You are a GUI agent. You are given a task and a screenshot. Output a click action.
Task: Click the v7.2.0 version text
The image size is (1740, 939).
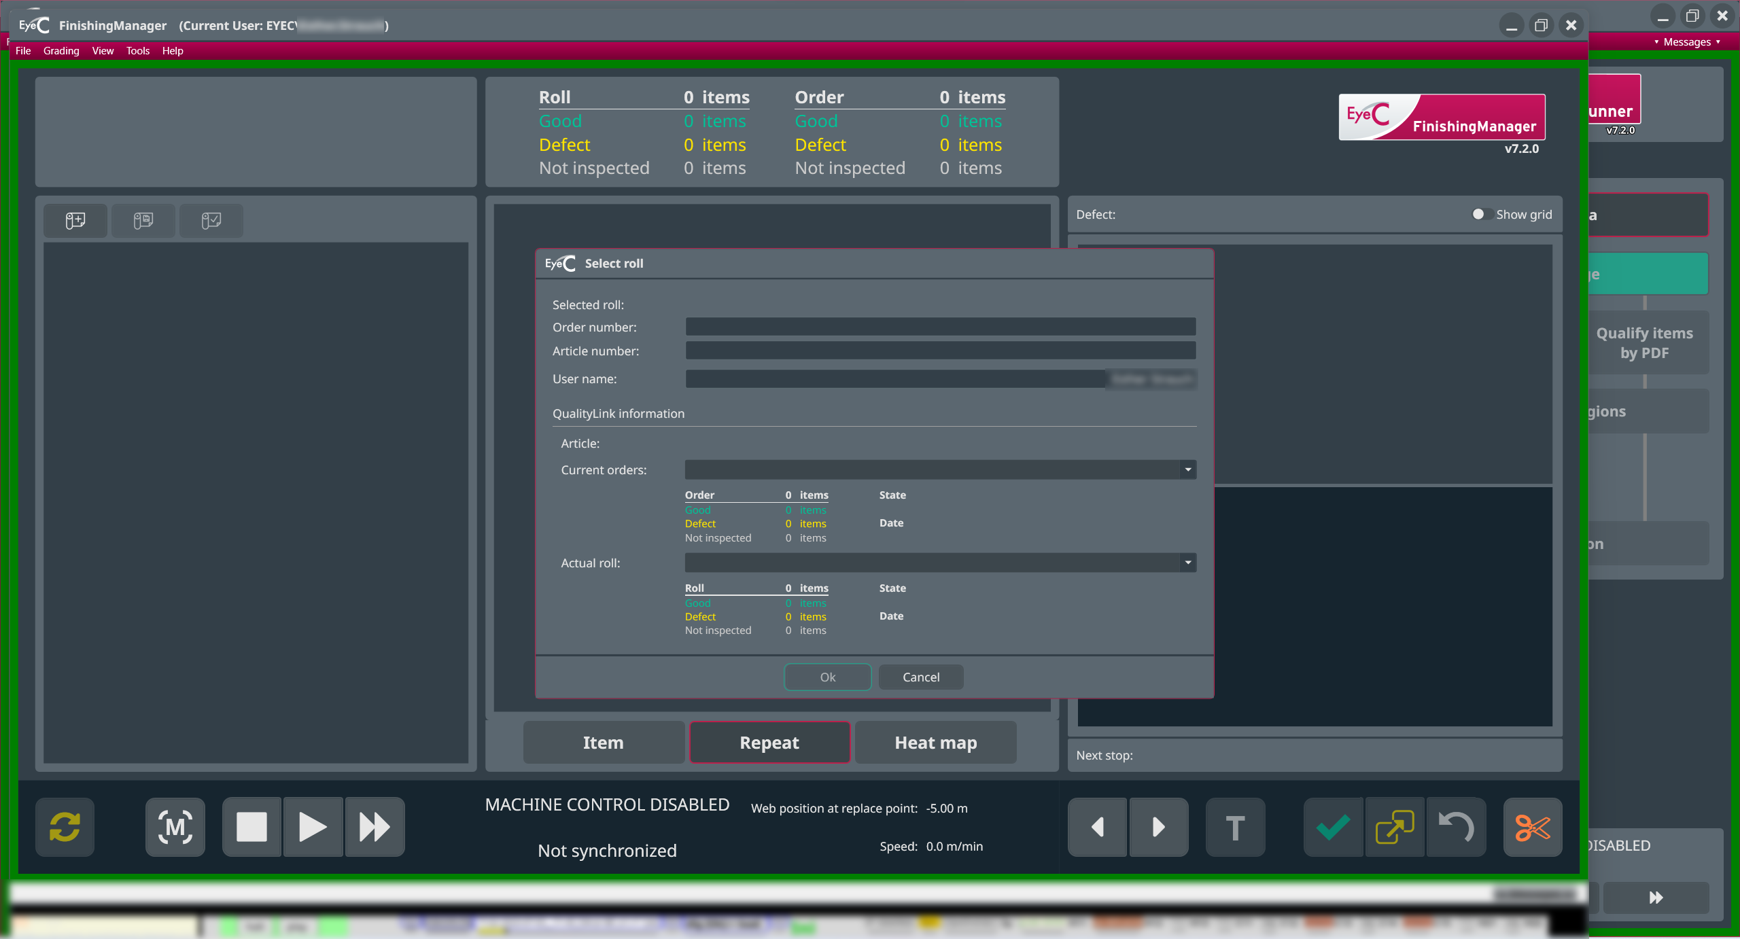pos(1522,149)
